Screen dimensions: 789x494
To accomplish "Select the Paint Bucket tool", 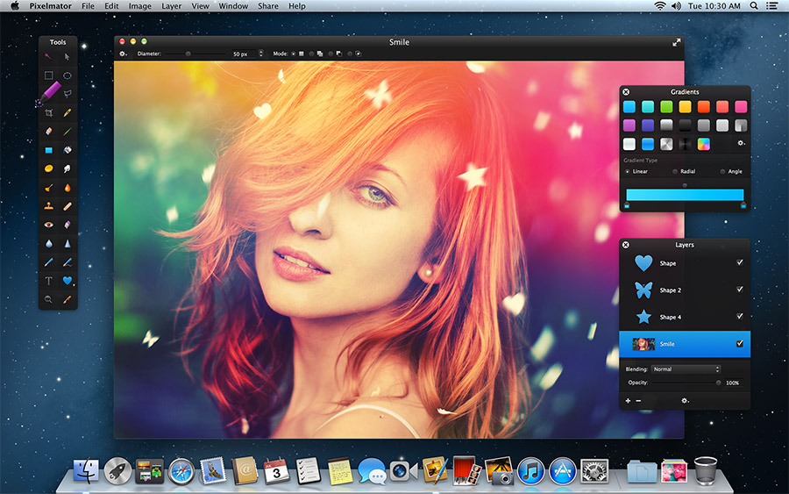I will [x=68, y=150].
